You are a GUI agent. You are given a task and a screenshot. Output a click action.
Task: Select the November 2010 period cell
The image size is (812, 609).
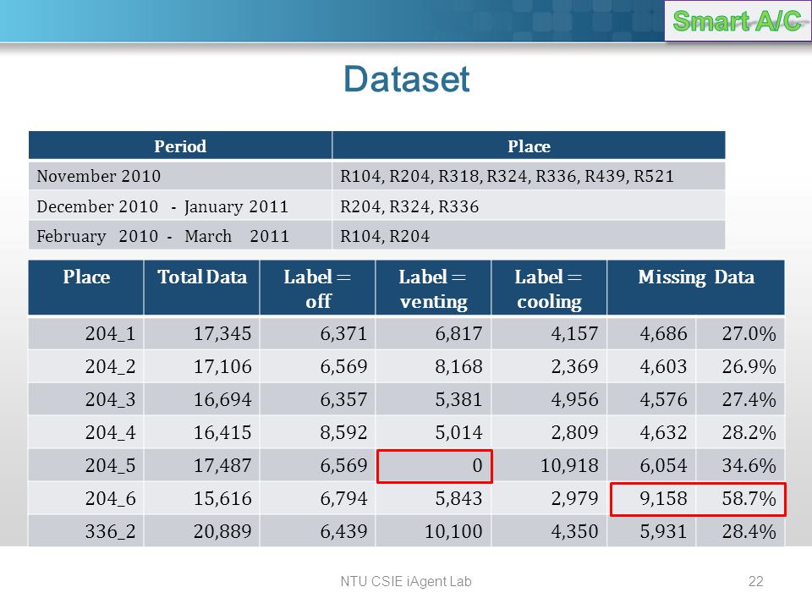(x=180, y=176)
